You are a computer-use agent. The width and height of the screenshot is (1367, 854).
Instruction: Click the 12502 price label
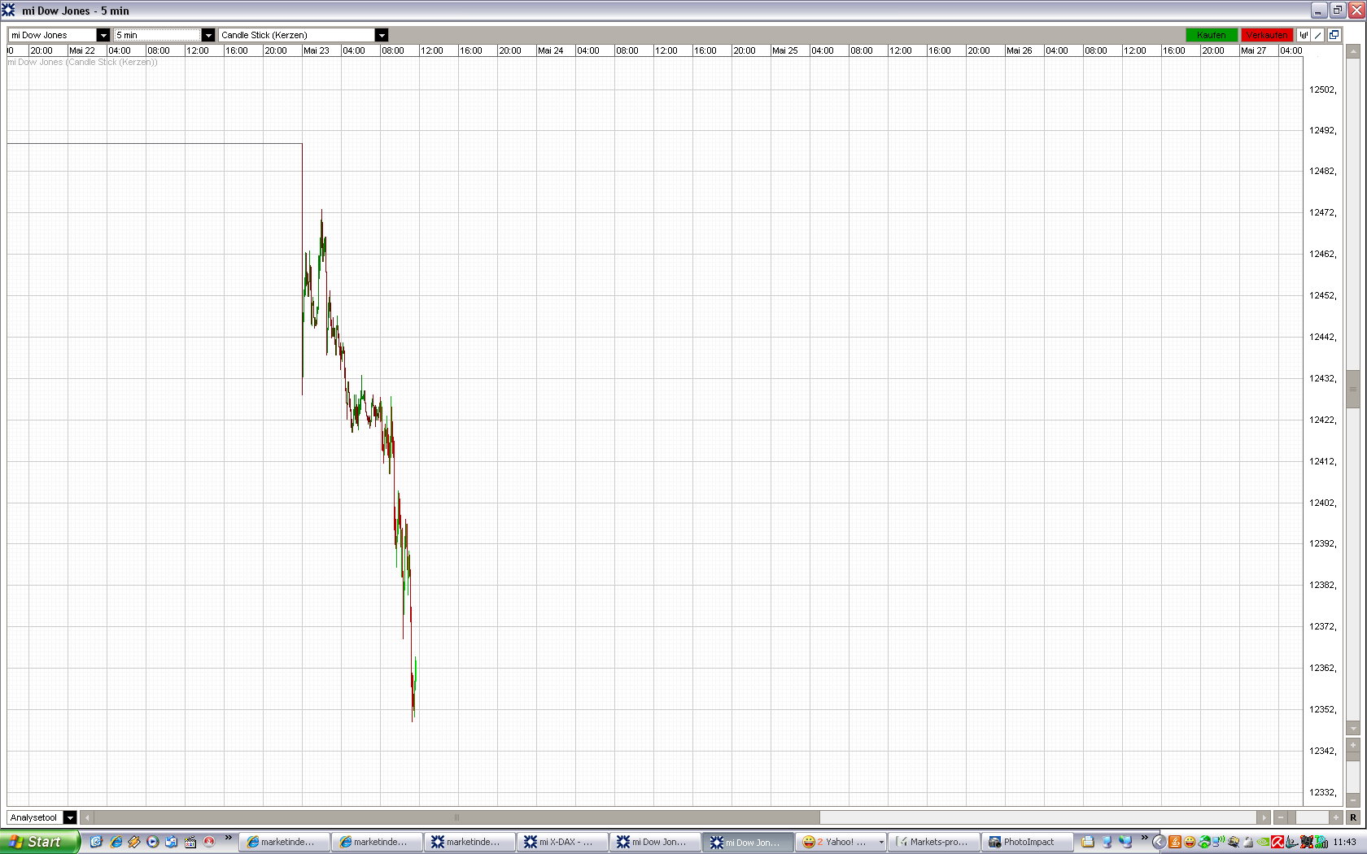[1322, 89]
